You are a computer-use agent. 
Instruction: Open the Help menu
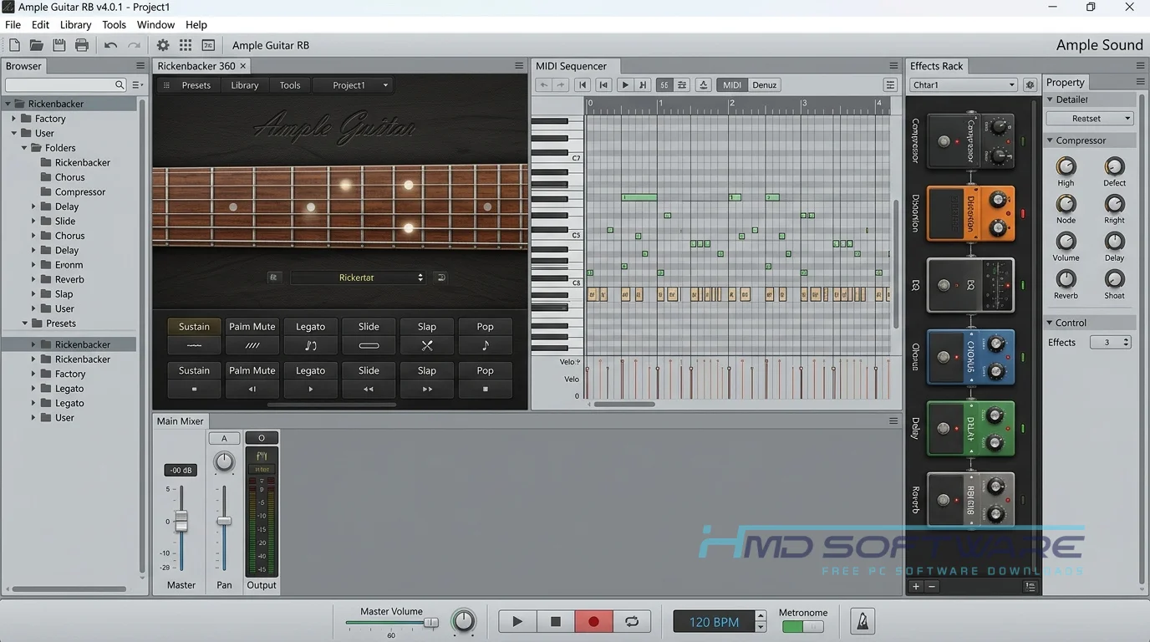click(196, 25)
